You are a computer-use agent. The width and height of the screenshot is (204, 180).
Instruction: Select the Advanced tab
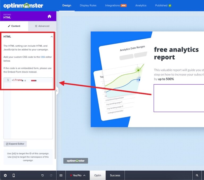[42, 26]
